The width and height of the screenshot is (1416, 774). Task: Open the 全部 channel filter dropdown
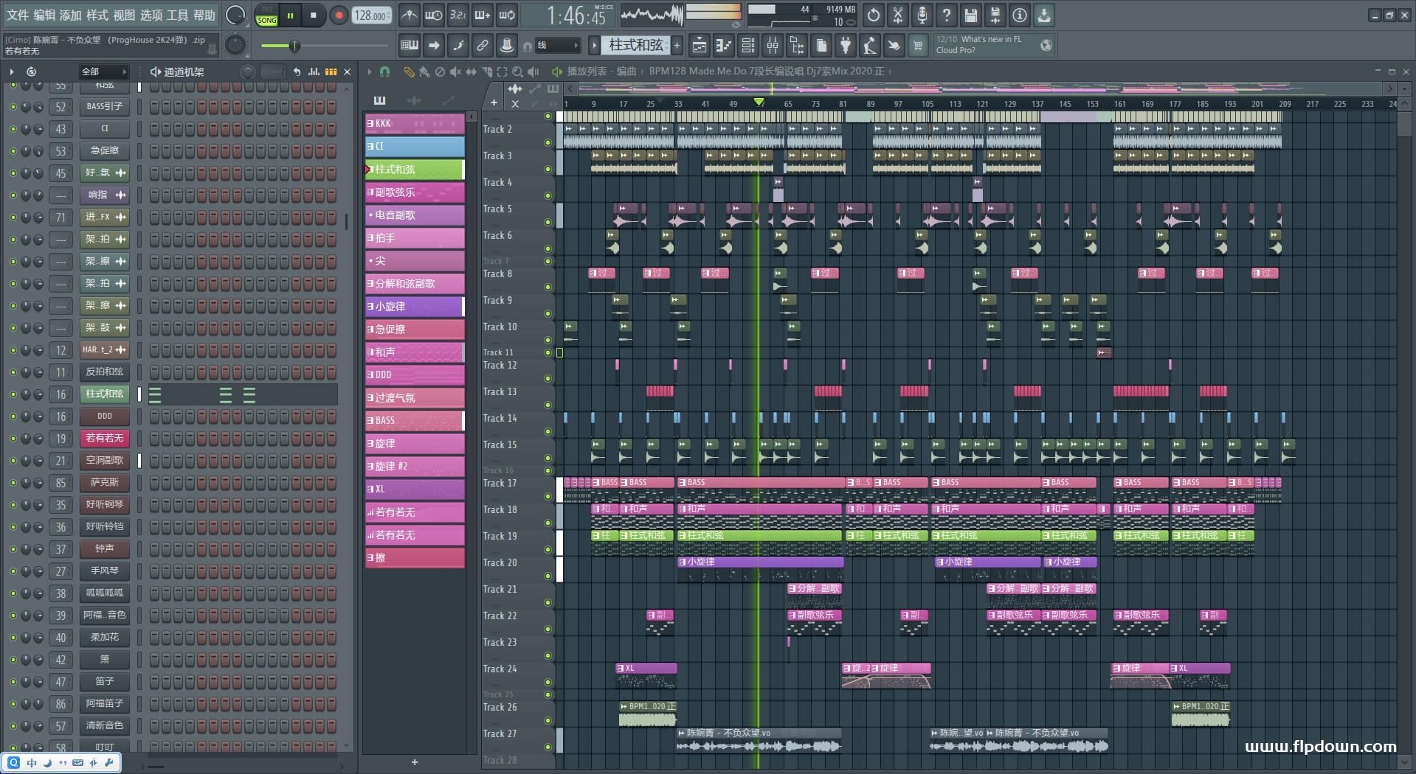[103, 72]
